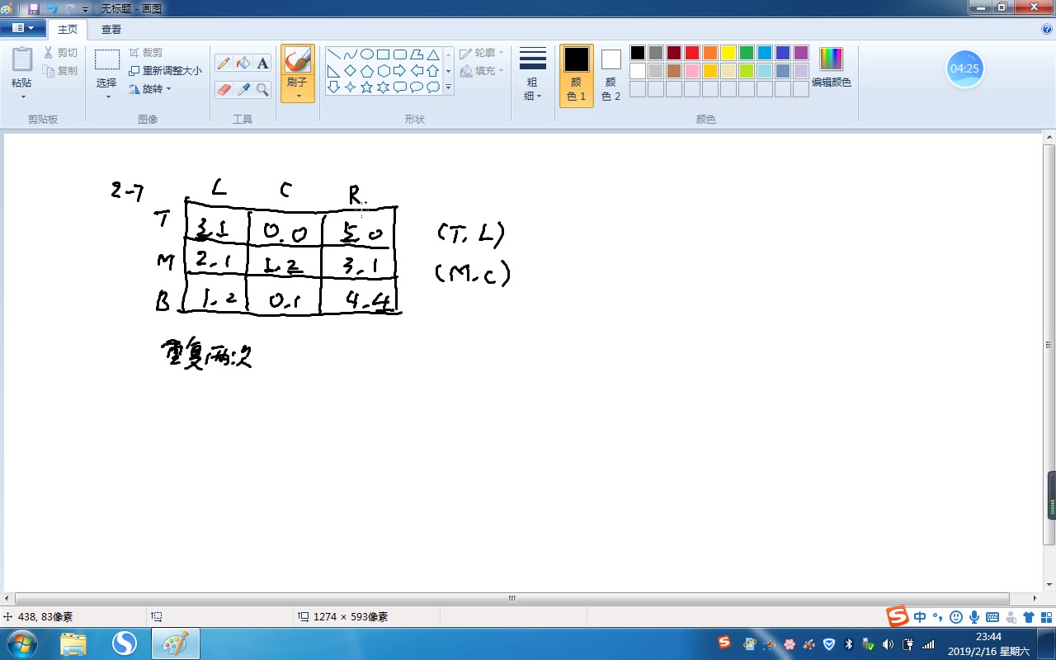
Task: Click Resize (重新调整大小) button
Action: tap(166, 71)
